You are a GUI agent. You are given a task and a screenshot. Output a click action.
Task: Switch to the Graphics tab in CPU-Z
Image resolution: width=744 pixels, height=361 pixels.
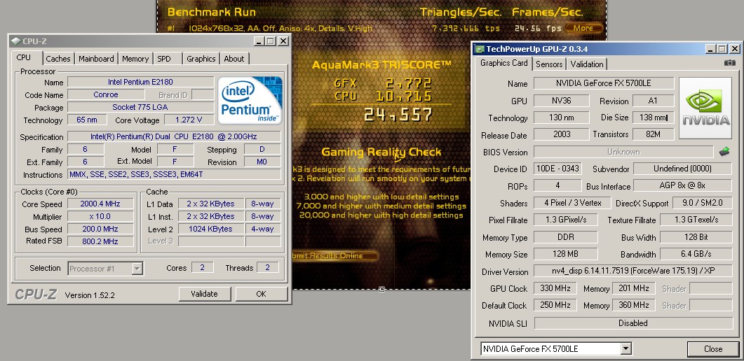201,59
